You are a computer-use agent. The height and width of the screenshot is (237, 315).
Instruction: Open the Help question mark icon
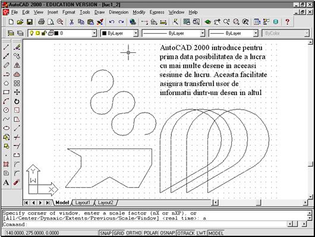click(x=288, y=22)
